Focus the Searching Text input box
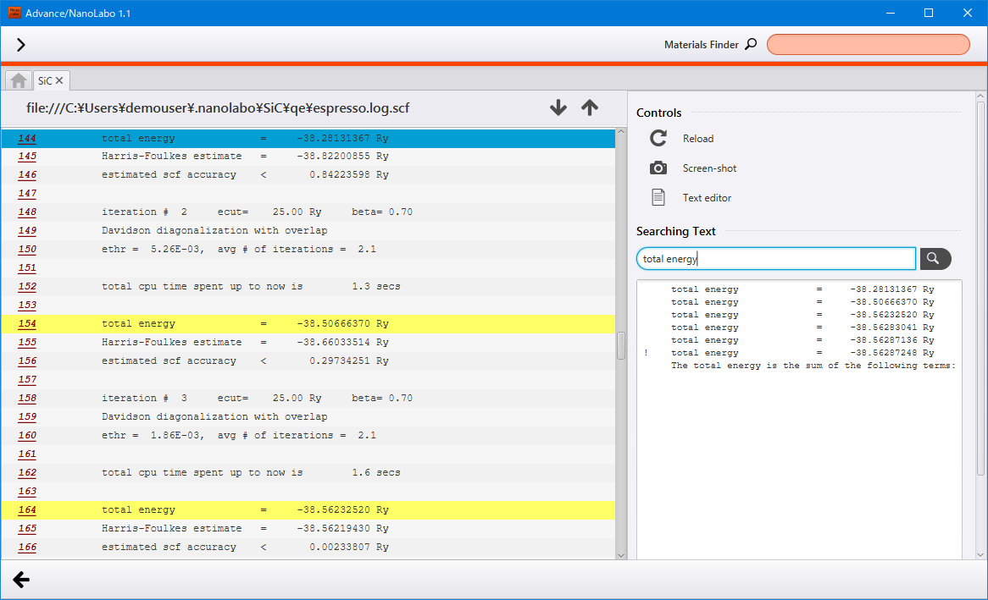The image size is (988, 600). (x=775, y=259)
